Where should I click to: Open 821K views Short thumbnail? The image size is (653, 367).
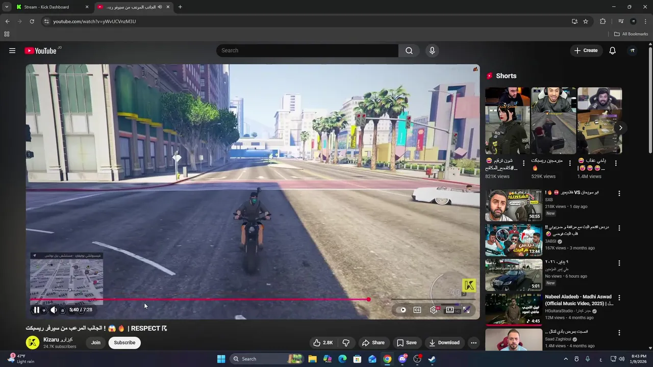(507, 121)
